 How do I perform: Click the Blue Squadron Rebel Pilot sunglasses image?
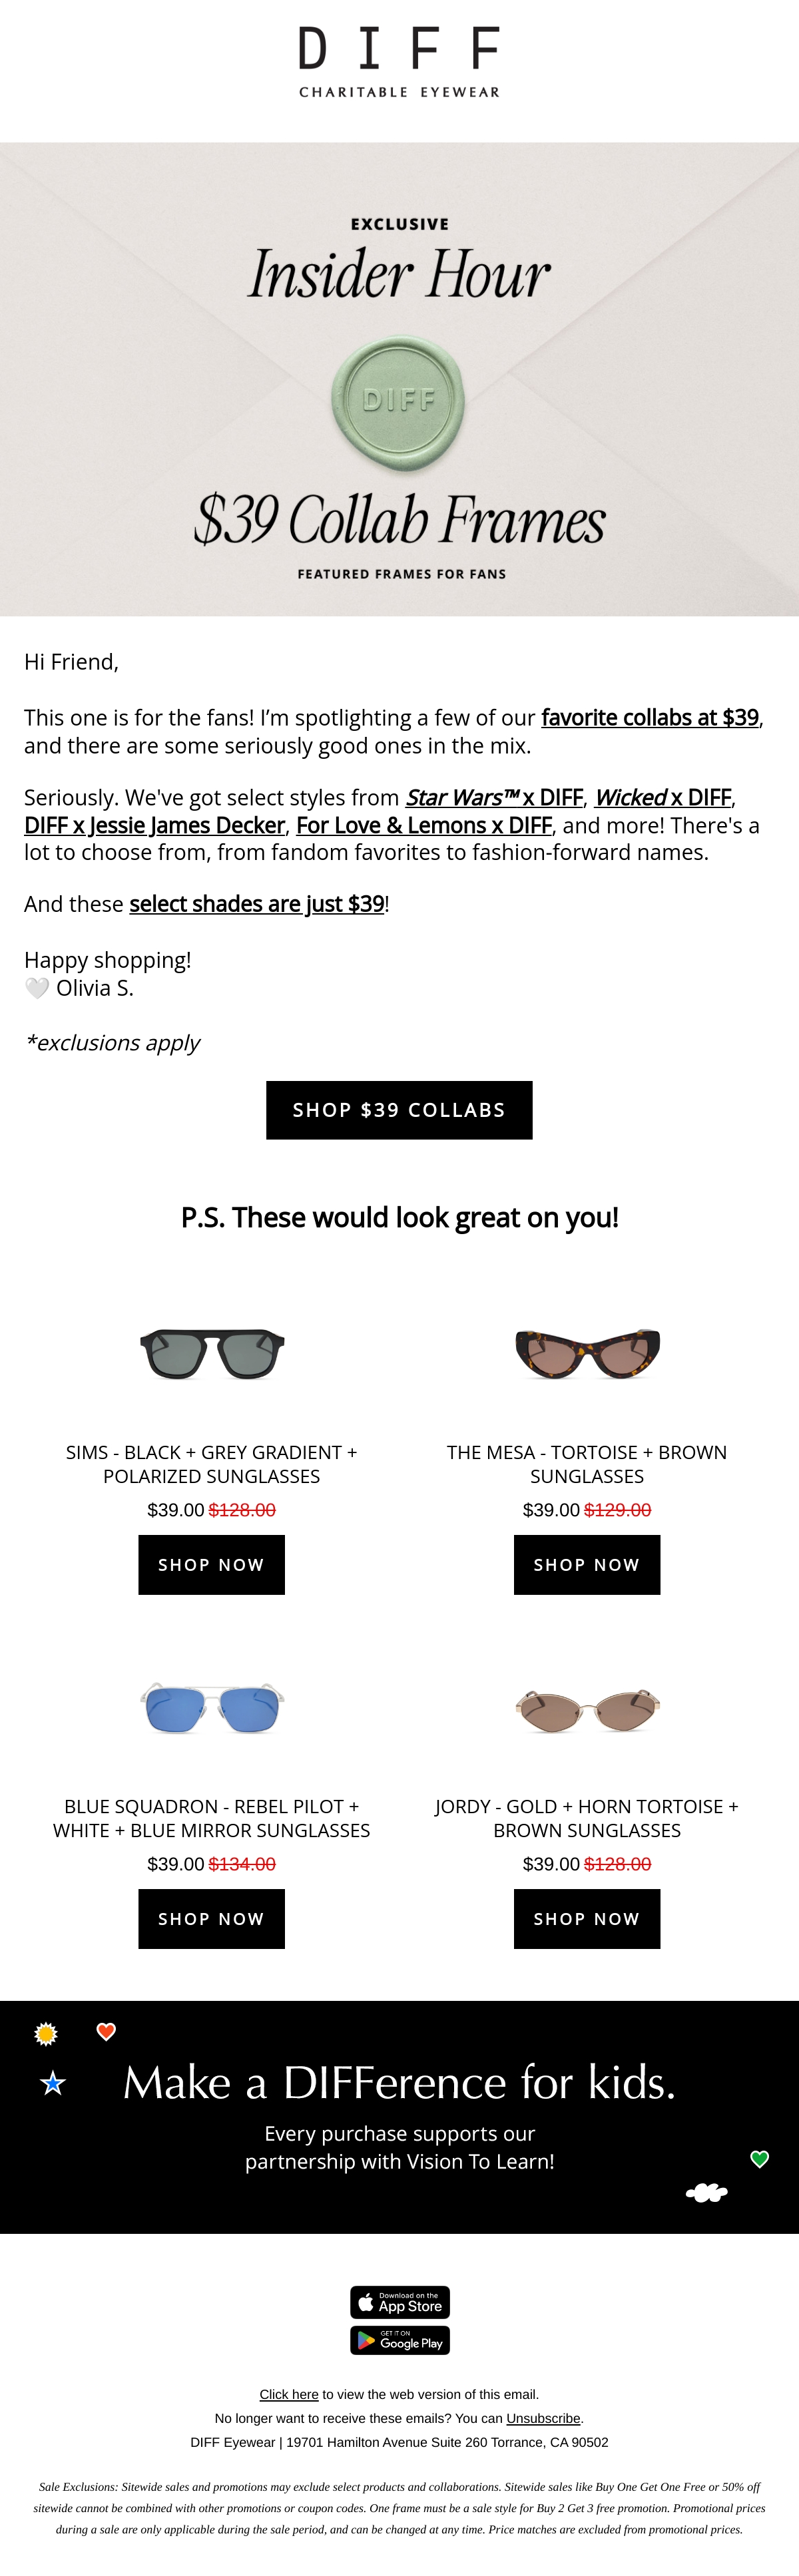click(x=212, y=1707)
